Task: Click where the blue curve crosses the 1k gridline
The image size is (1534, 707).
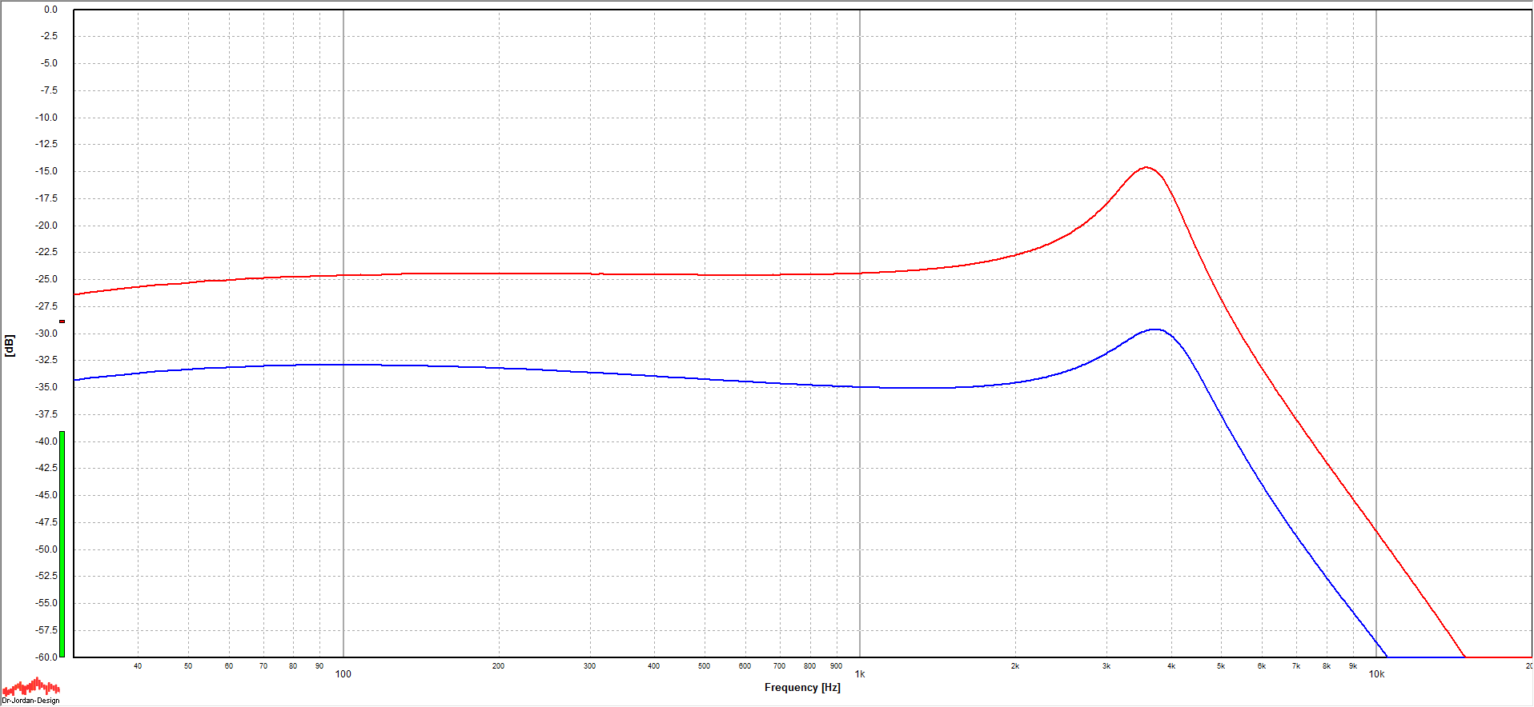Action: (x=860, y=387)
